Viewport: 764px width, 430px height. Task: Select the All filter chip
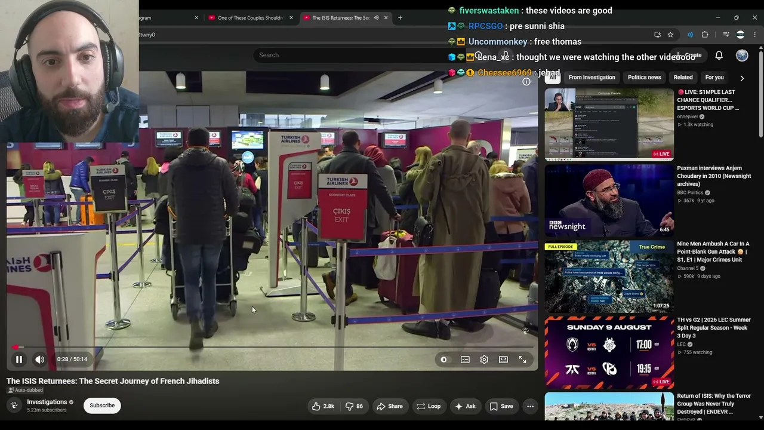pyautogui.click(x=553, y=77)
